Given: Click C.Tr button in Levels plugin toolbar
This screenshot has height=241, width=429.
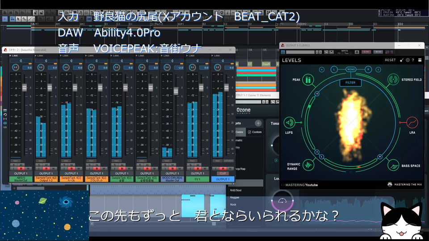Looking at the screenshot, I should (x=366, y=52).
